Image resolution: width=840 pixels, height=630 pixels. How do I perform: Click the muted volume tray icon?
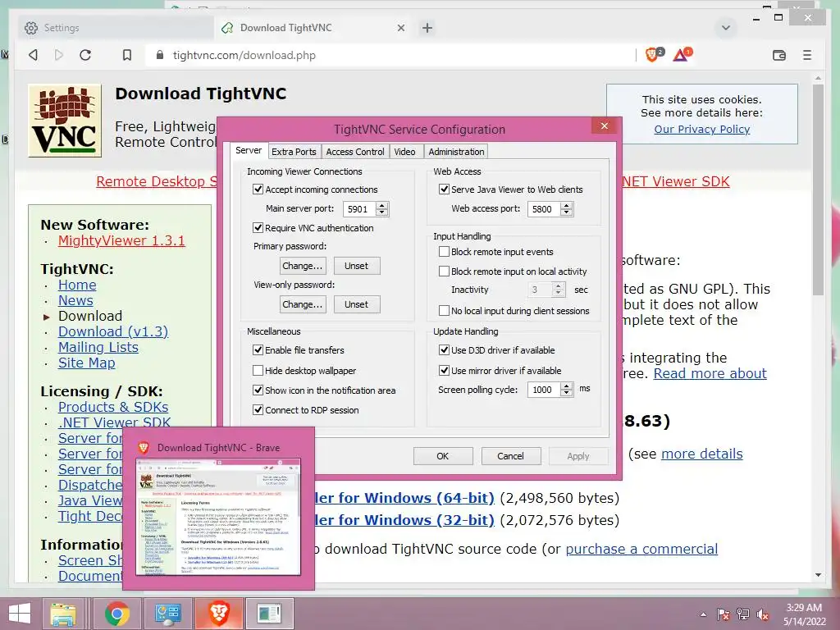[763, 614]
